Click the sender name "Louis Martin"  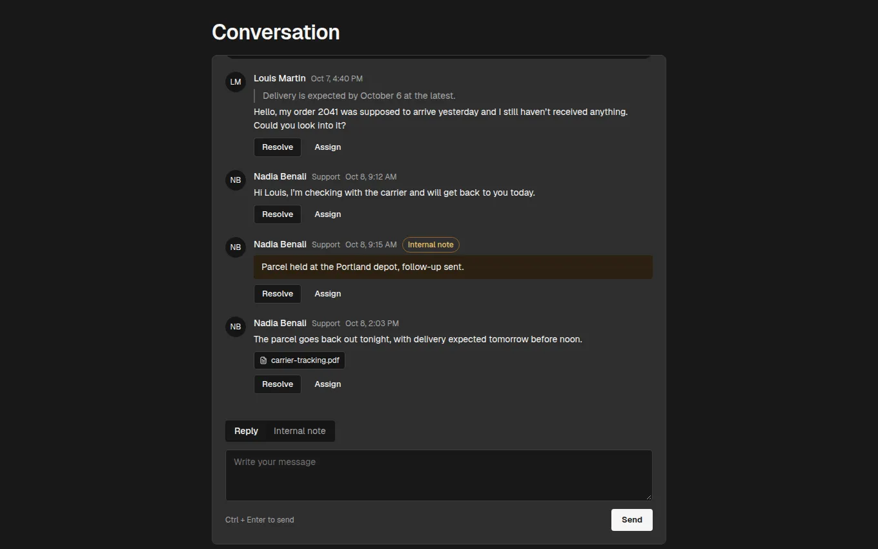pyautogui.click(x=280, y=78)
